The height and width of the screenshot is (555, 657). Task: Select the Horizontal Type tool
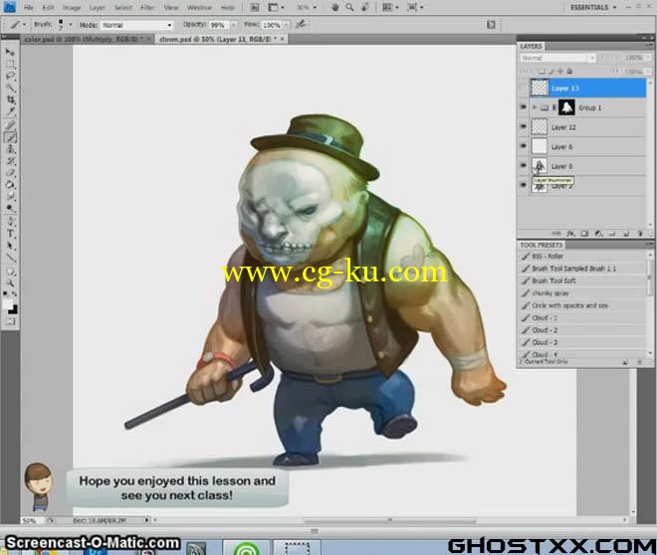(x=10, y=234)
